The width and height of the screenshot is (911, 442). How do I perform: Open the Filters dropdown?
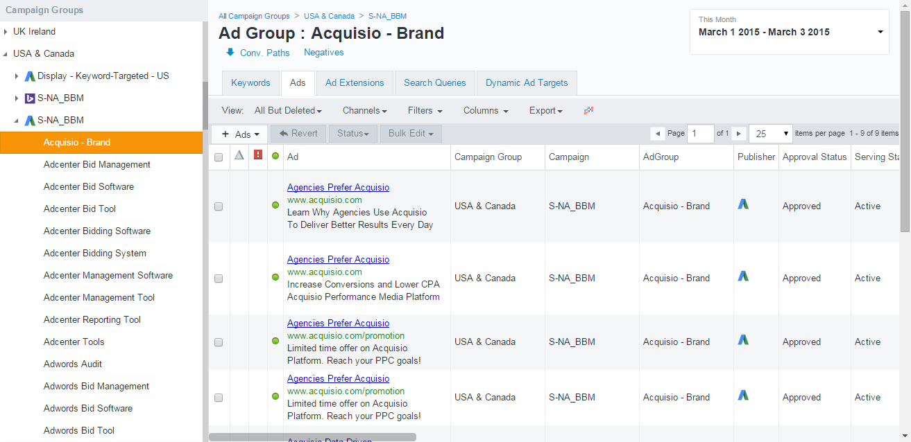pos(425,111)
